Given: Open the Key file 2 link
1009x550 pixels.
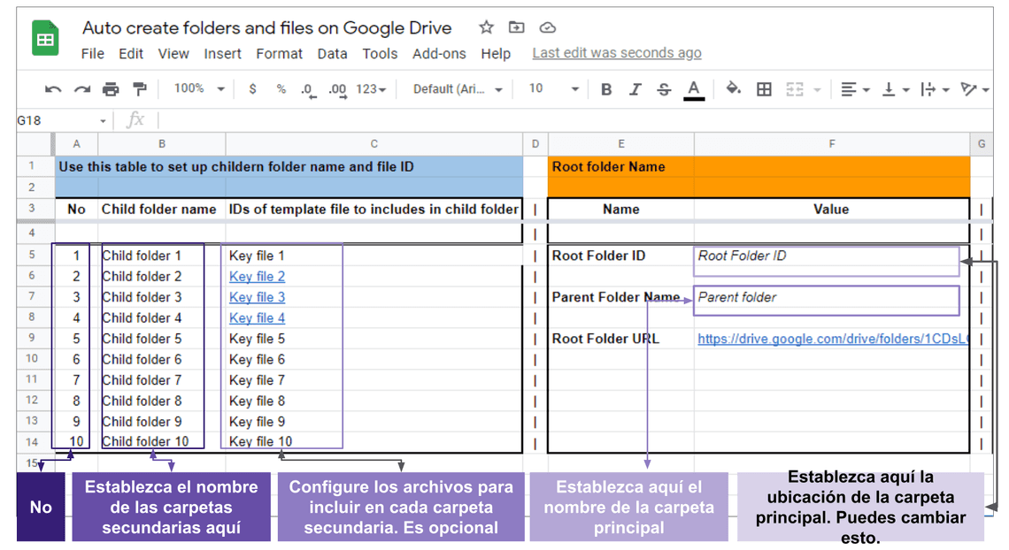Looking at the screenshot, I should pos(257,277).
